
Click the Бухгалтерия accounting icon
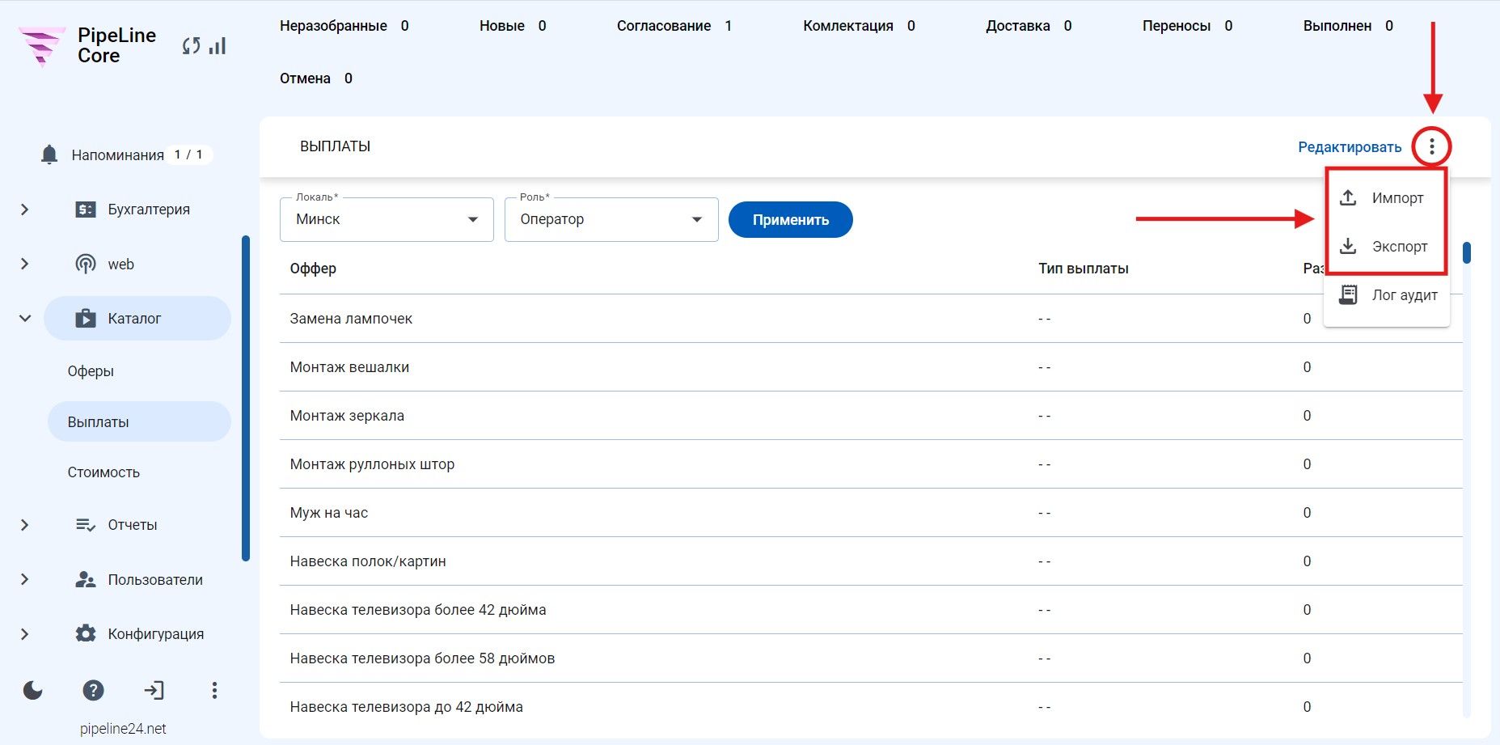pyautogui.click(x=86, y=210)
